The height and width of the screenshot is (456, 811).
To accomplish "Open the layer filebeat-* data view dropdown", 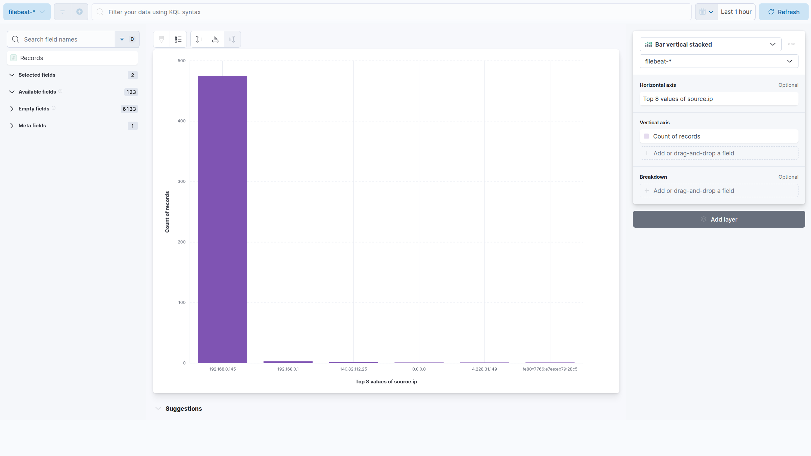I will (x=719, y=61).
